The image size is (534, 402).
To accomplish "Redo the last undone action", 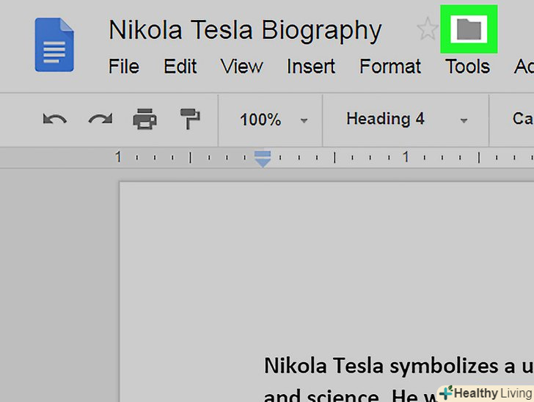I will [100, 119].
